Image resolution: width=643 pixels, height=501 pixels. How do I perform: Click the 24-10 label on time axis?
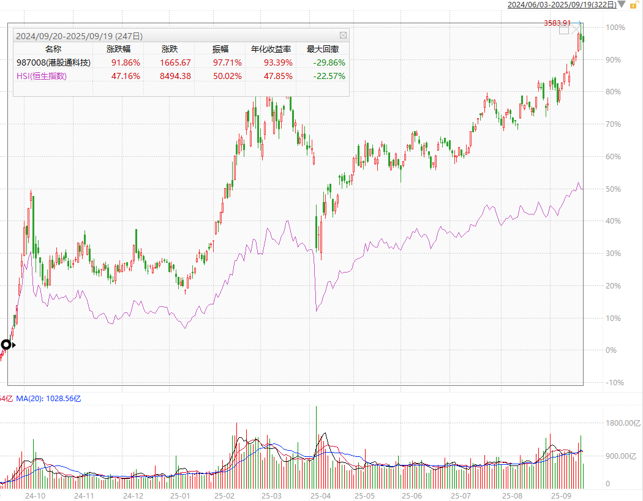pos(35,495)
